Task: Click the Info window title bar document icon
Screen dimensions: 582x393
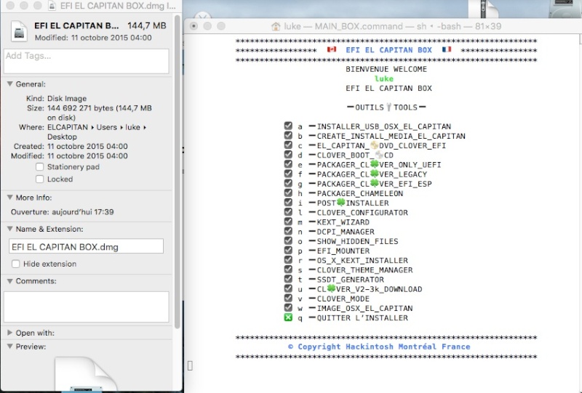Action: (x=52, y=6)
